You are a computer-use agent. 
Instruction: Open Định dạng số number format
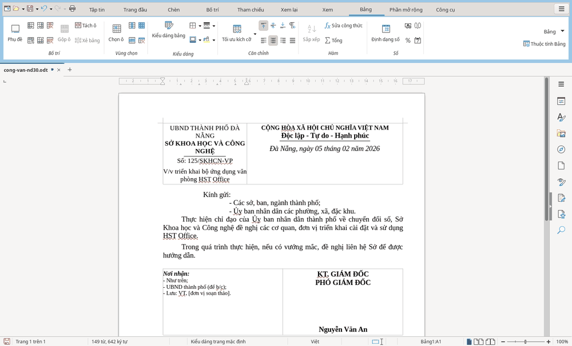click(x=386, y=33)
